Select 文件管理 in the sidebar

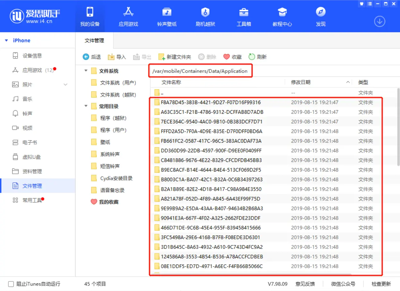37,186
